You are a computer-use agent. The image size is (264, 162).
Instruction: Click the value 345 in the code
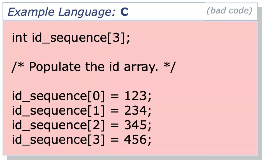click(x=136, y=125)
